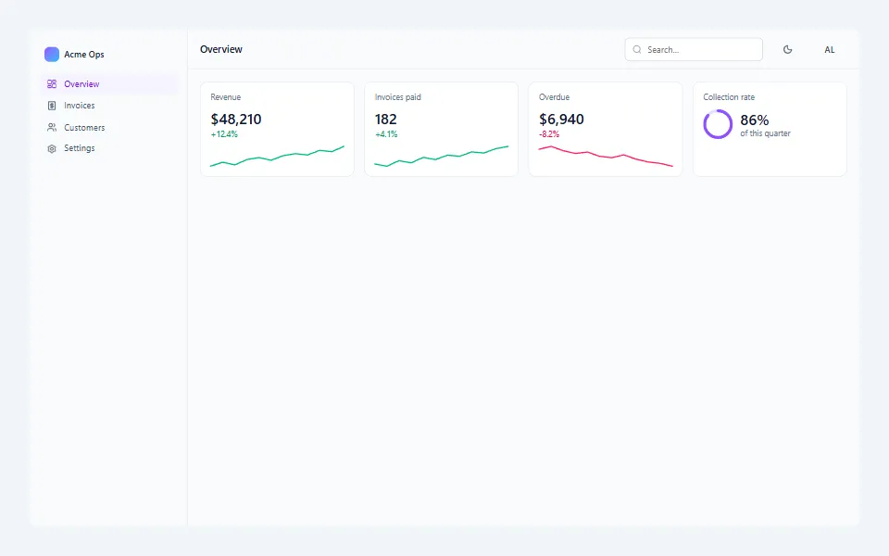Click the $6,940 overdue value
Screen dimensions: 889x556
(x=561, y=120)
